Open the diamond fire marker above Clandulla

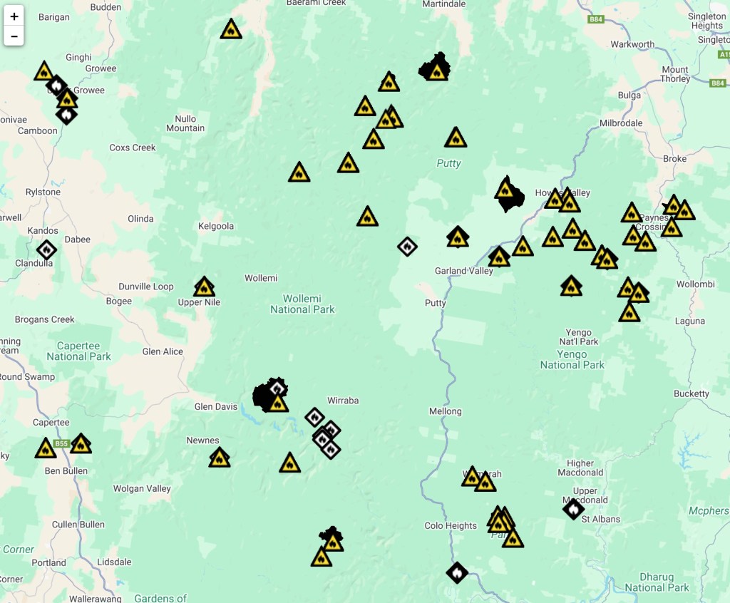46,250
